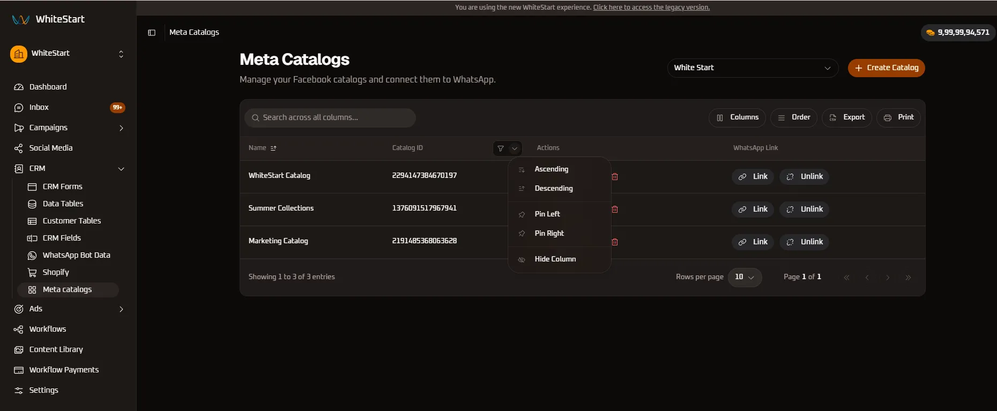Open the legacy version link
997x411 pixels.
[651, 8]
